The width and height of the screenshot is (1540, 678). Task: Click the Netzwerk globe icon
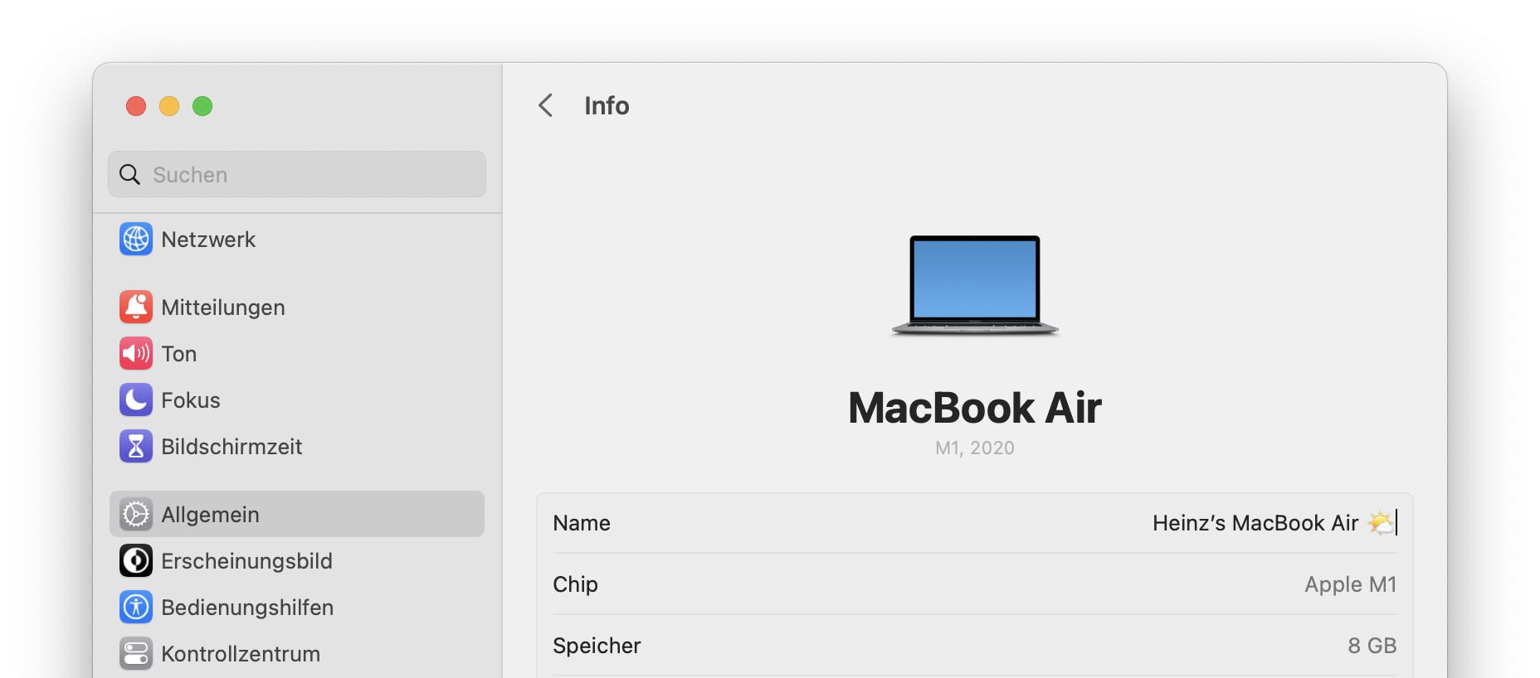136,240
